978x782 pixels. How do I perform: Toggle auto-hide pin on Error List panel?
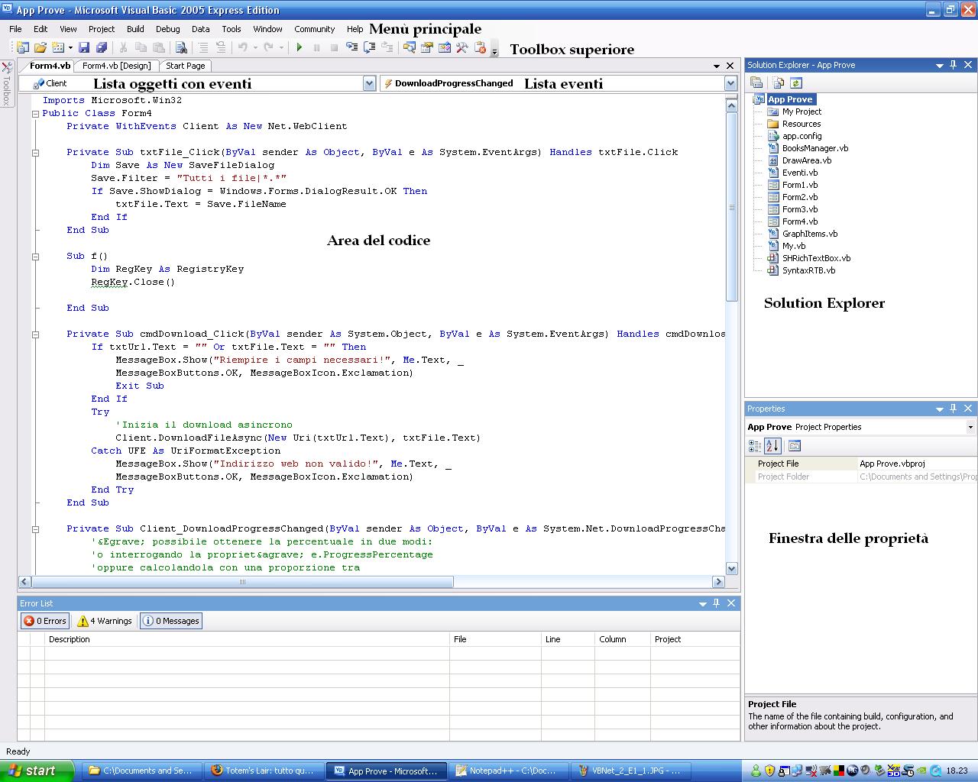point(717,603)
